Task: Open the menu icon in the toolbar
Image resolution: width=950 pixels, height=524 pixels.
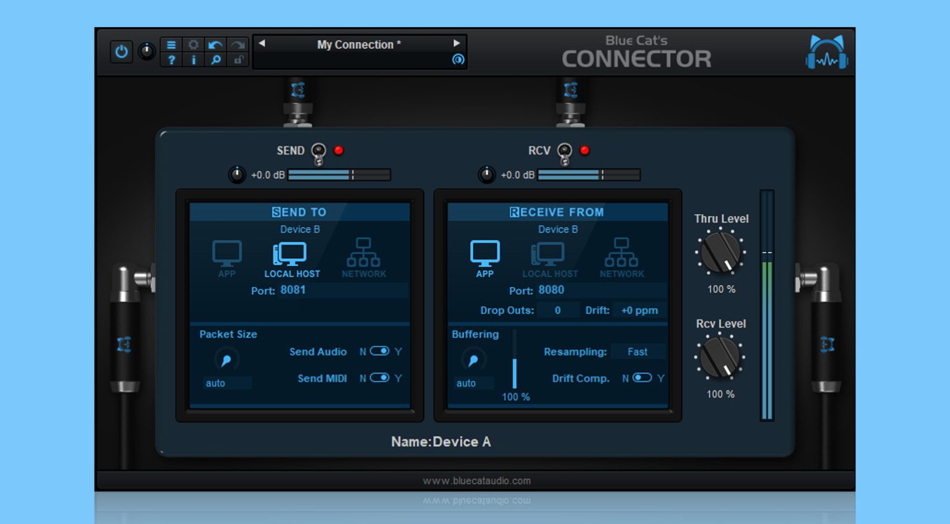Action: point(171,44)
